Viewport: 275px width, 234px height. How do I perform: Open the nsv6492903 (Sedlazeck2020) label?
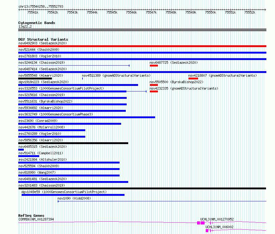pyautogui.click(x=43, y=43)
